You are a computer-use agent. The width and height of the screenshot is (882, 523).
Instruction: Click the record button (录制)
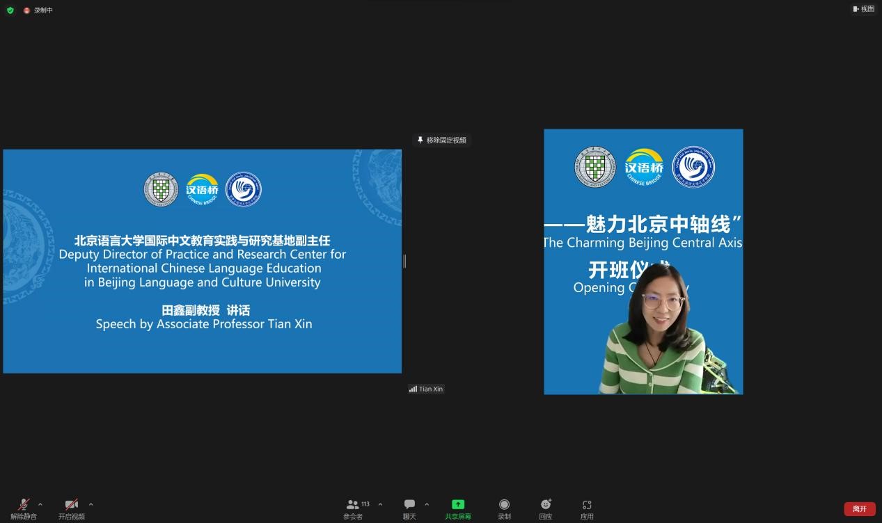pos(504,508)
